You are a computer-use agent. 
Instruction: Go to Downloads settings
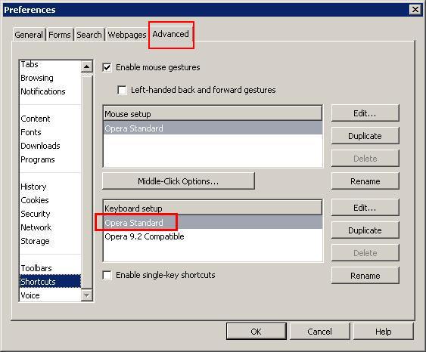pyautogui.click(x=50, y=146)
